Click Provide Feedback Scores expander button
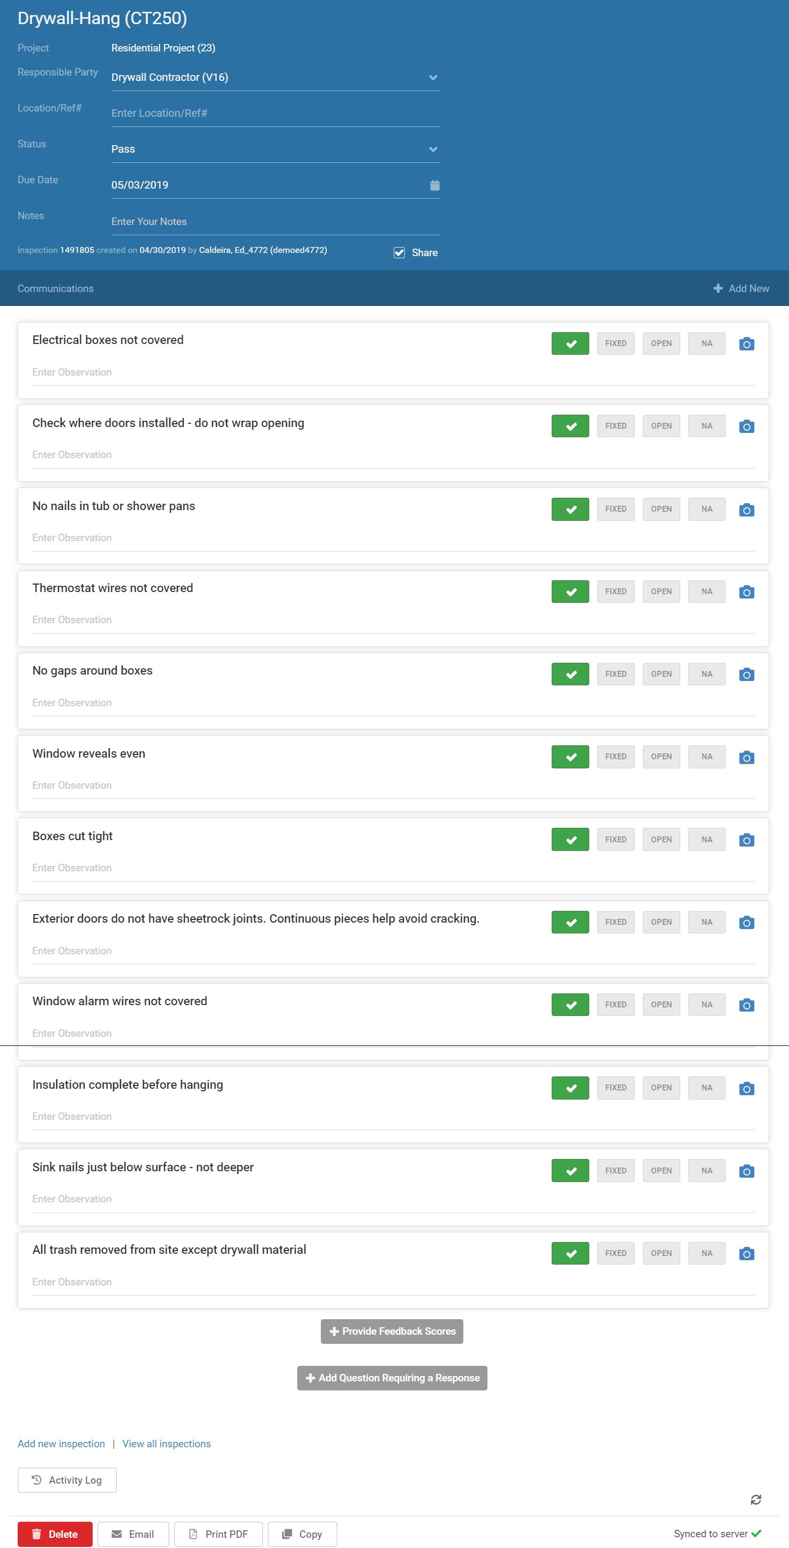This screenshot has height=1548, width=789. (x=392, y=1331)
